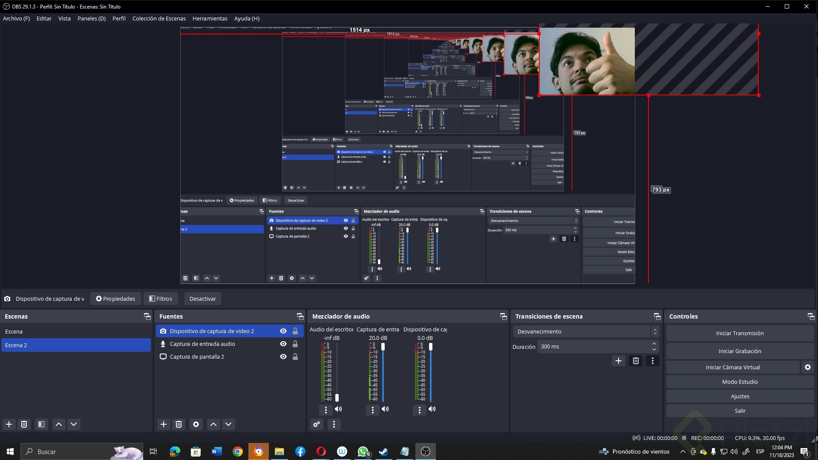
Task: Move selected source up arrow
Action: point(213,424)
